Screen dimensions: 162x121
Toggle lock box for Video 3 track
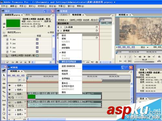13,86
